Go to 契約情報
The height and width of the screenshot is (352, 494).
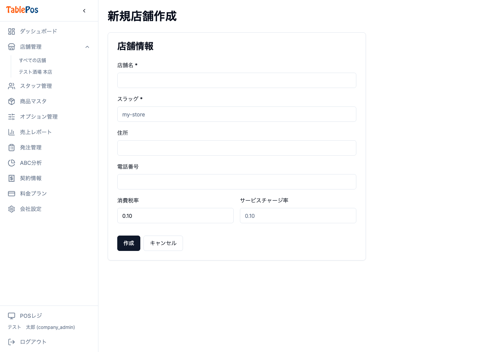tap(49, 178)
